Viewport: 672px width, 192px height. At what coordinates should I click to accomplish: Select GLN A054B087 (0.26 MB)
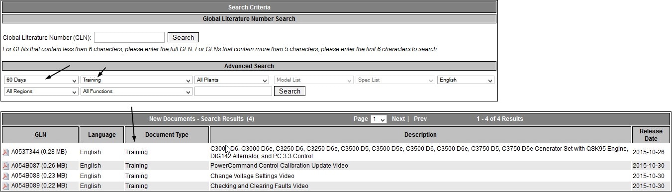(39, 166)
